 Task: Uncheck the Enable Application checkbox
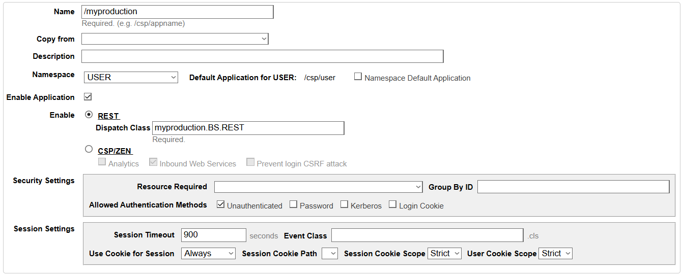pyautogui.click(x=88, y=97)
